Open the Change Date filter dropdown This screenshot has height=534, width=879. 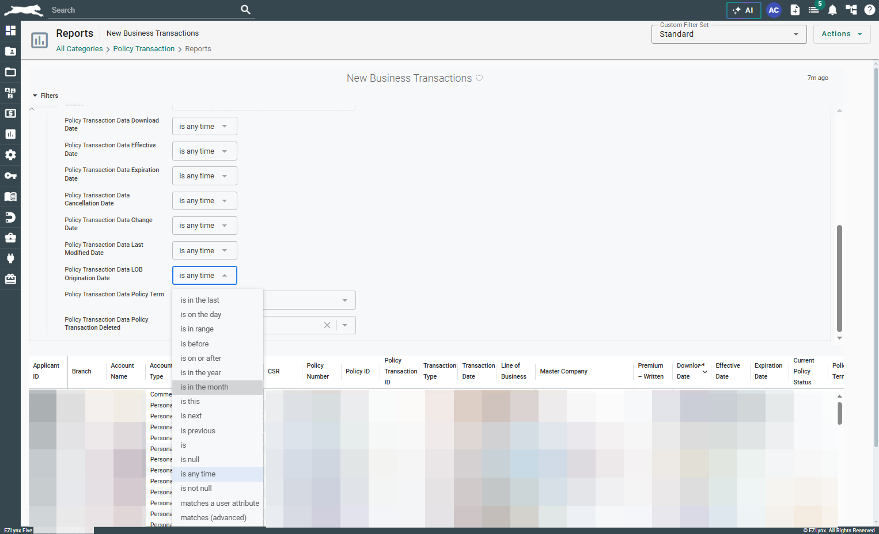click(x=204, y=226)
